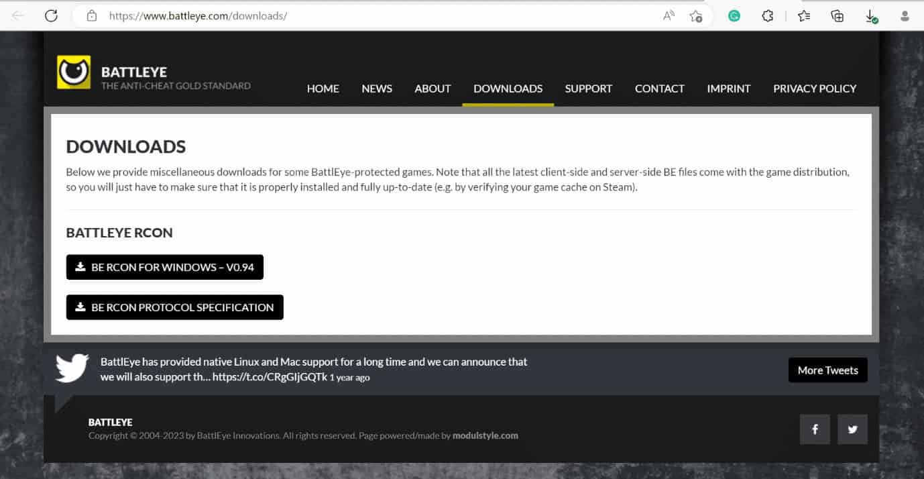Open the Twitter icon in the footer

(852, 429)
